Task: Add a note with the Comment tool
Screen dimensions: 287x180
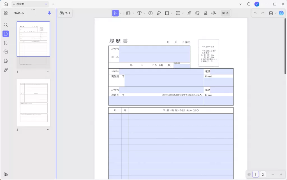Action: click(151, 13)
